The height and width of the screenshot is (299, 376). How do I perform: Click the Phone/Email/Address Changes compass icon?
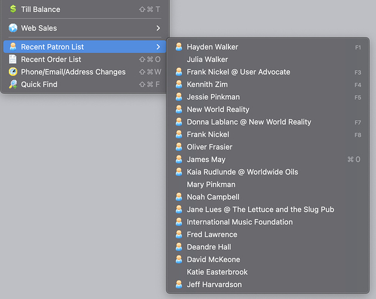(x=13, y=72)
